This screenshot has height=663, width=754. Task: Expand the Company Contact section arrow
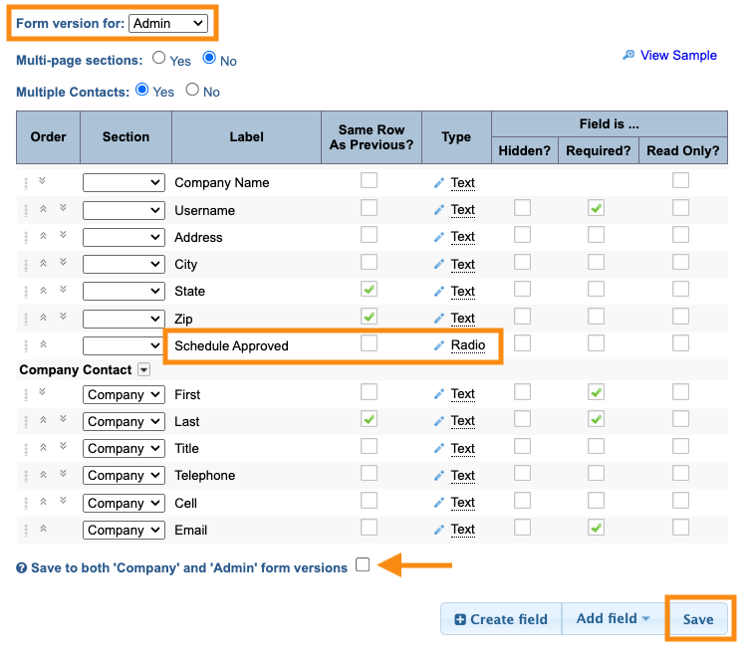[x=143, y=369]
